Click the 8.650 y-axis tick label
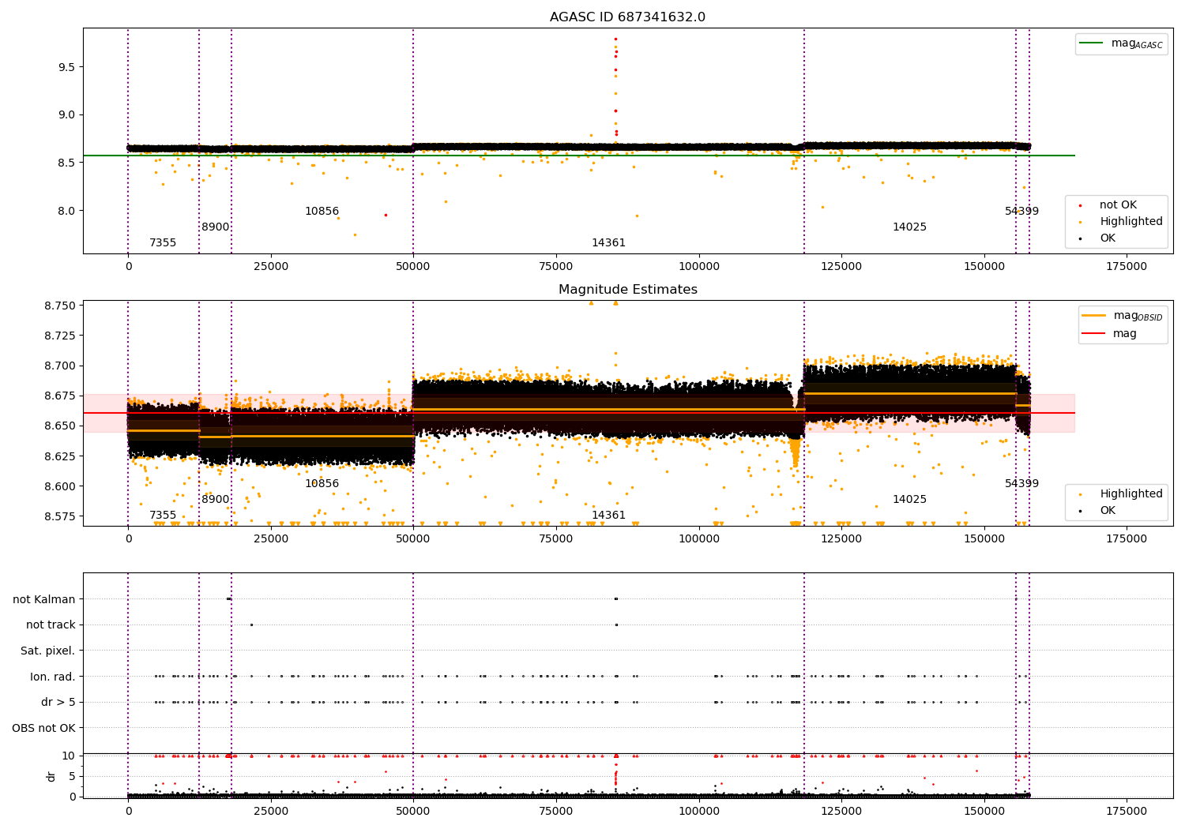The width and height of the screenshot is (1185, 829). [x=60, y=426]
